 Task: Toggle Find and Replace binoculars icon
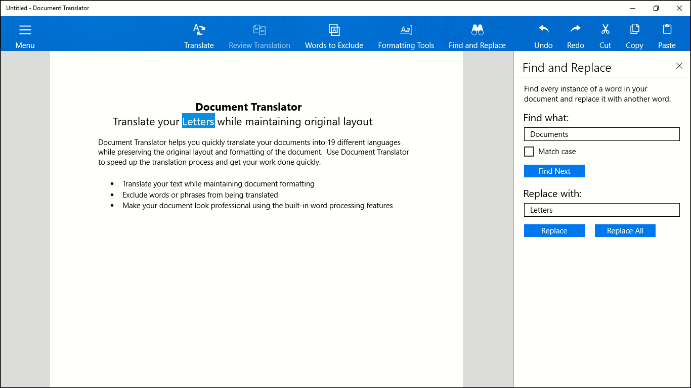477,30
